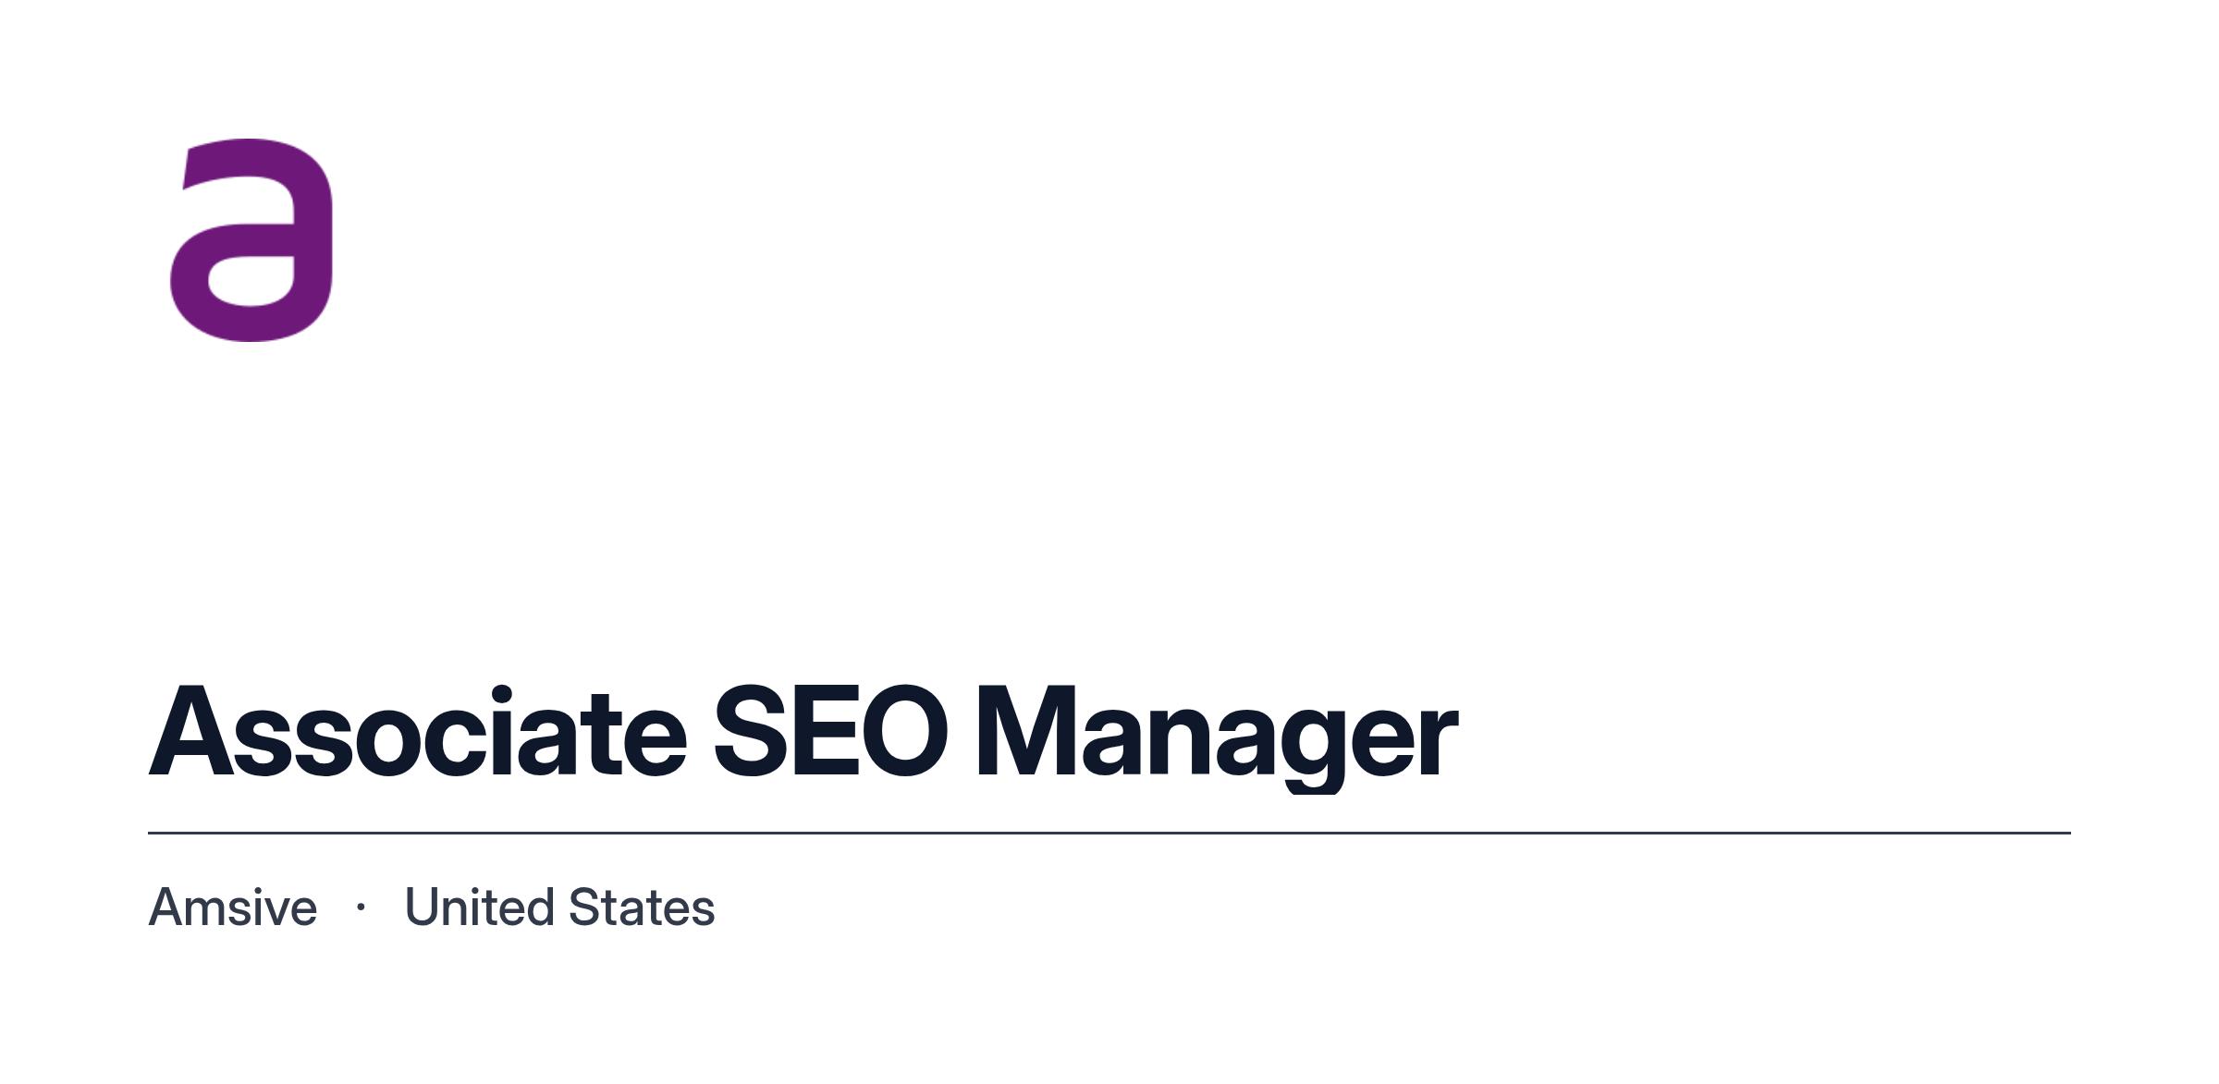Select the word Manager in the title
This screenshot has width=2219, height=1084.
click(1217, 738)
